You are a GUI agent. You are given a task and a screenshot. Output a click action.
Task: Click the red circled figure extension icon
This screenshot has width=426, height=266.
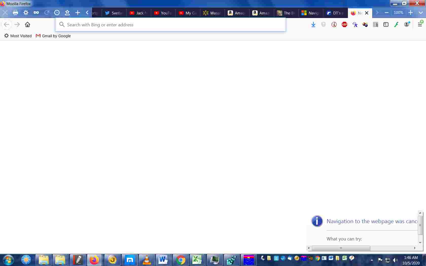[334, 25]
